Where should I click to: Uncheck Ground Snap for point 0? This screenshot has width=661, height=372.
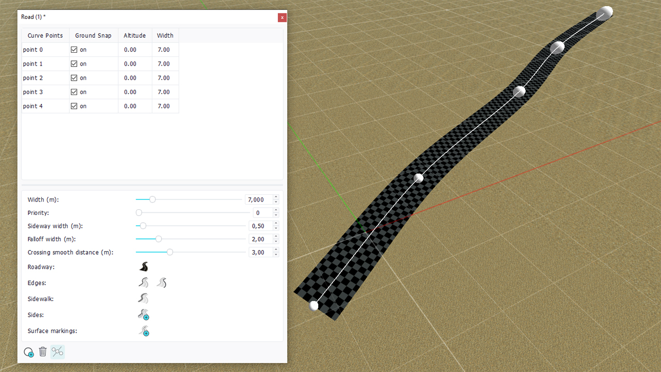74,50
